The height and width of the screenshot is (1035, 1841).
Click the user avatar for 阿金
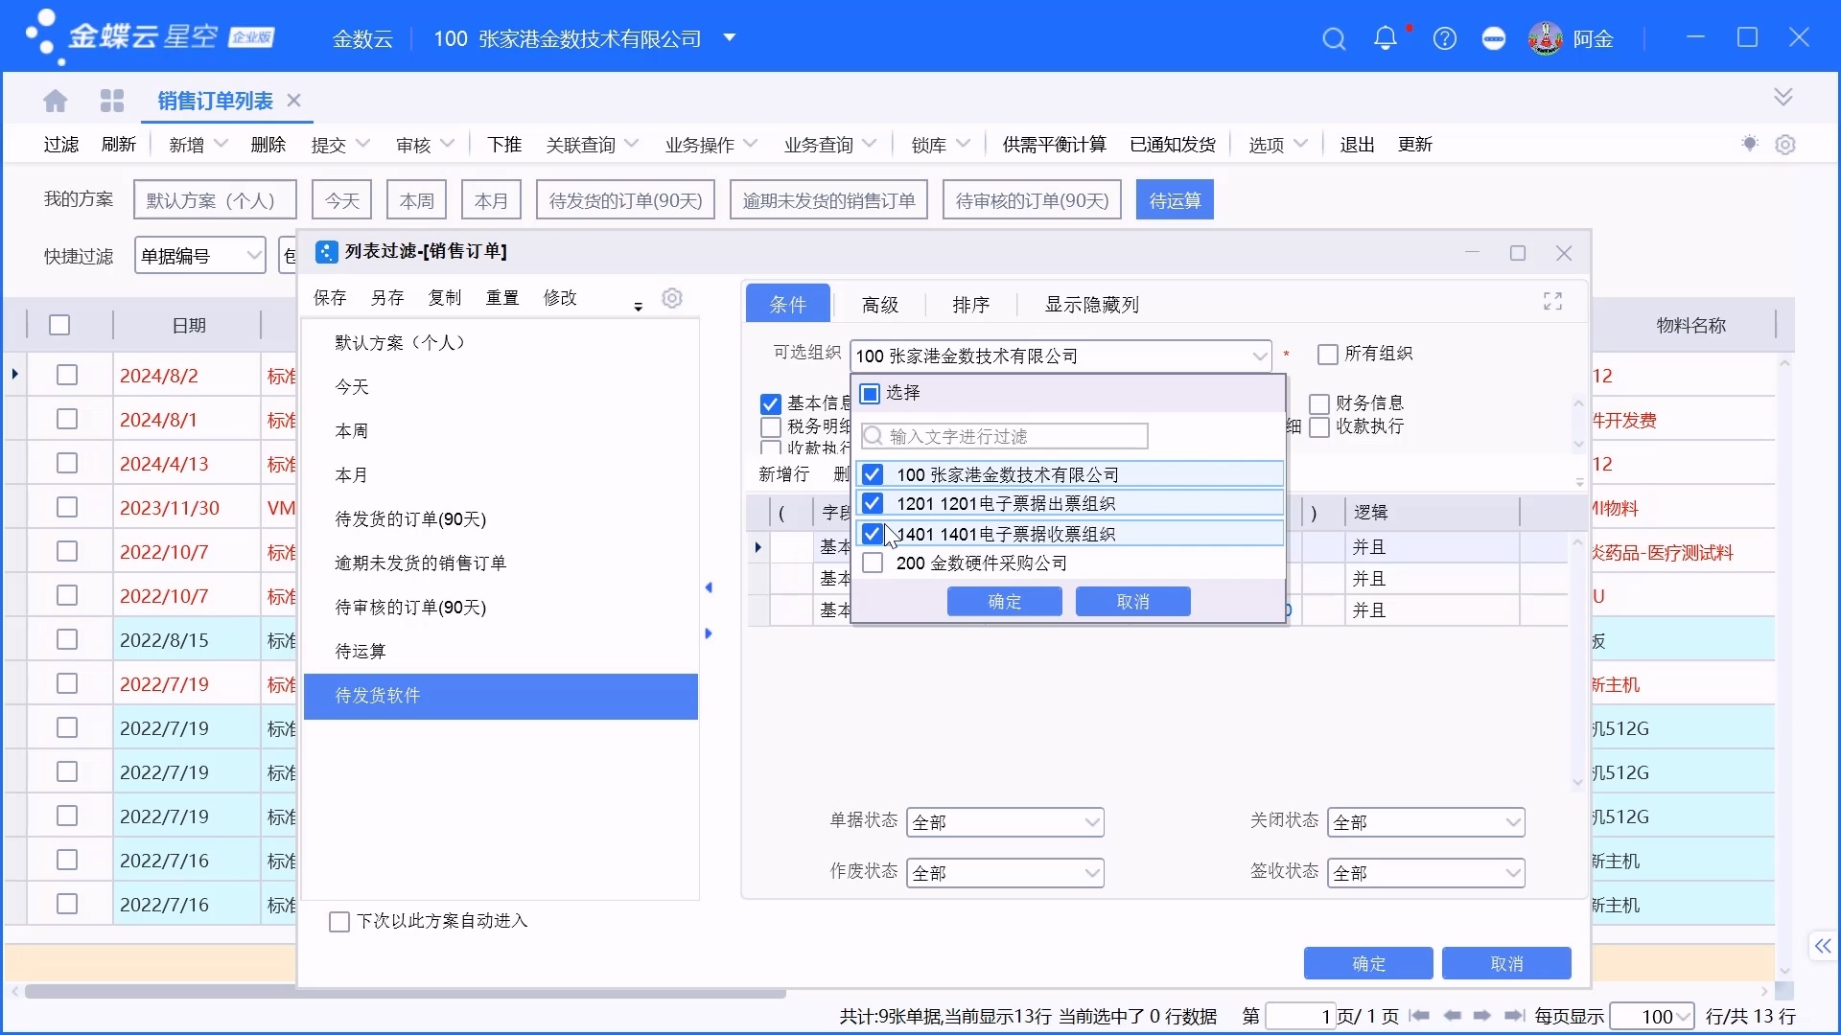(x=1545, y=38)
